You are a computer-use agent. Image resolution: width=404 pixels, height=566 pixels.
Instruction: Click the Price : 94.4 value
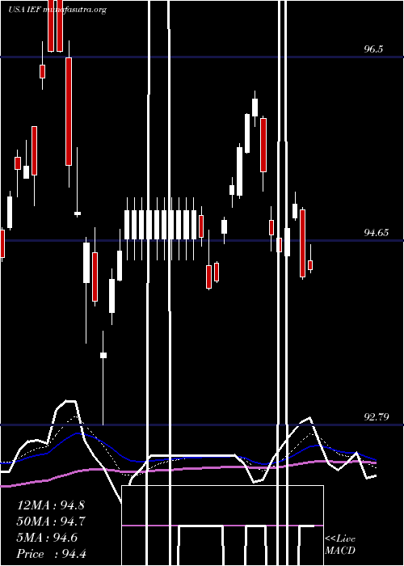click(x=52, y=554)
